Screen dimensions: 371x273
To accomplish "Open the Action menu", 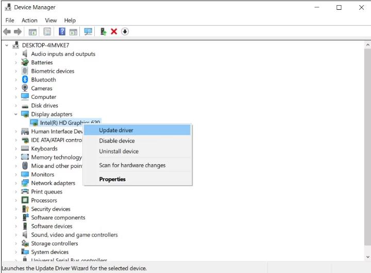I will (29, 20).
